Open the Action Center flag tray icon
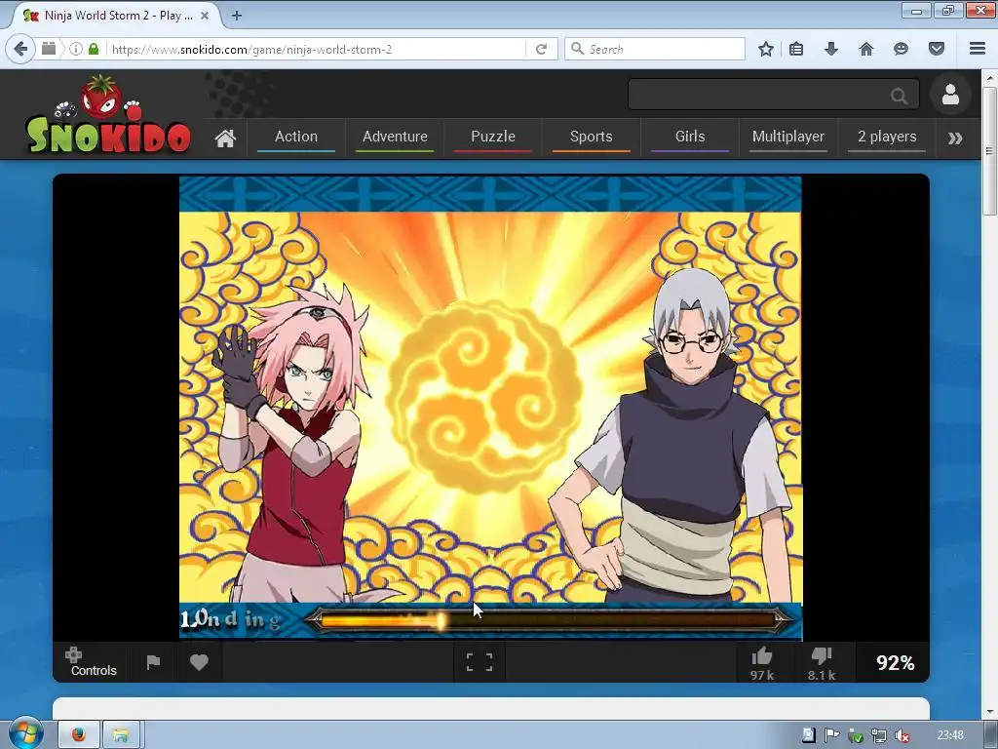 pyautogui.click(x=831, y=735)
